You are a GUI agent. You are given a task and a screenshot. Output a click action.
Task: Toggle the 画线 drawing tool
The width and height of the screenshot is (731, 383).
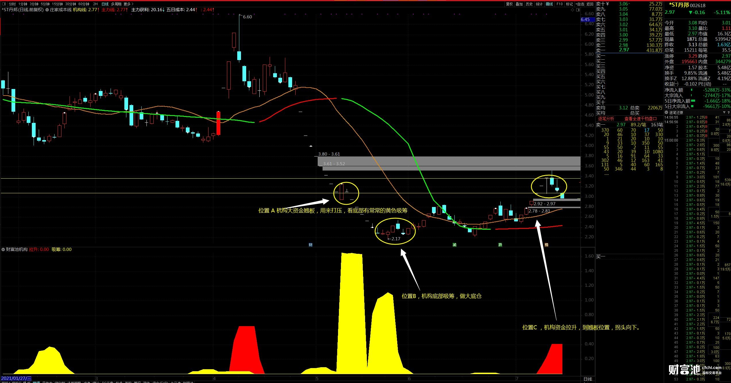pos(549,4)
